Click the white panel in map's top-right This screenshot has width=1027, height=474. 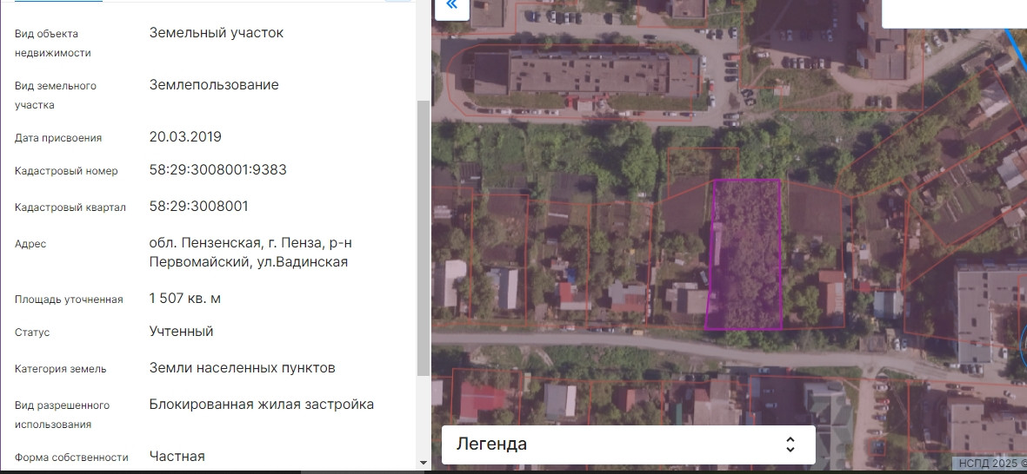pyautogui.click(x=953, y=14)
